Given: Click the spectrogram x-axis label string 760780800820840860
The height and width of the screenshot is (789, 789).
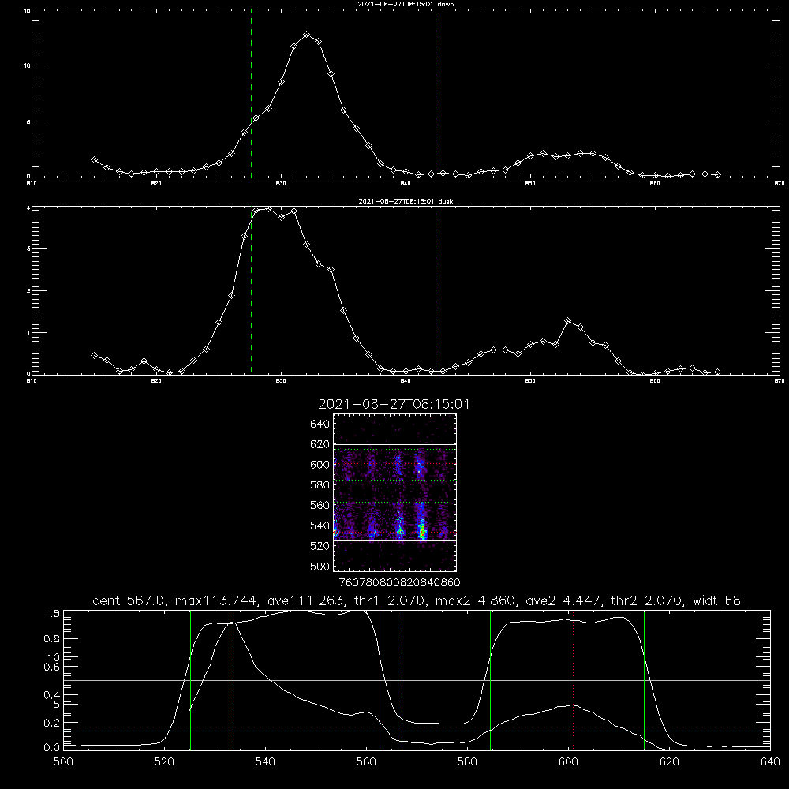Looking at the screenshot, I should point(399,582).
